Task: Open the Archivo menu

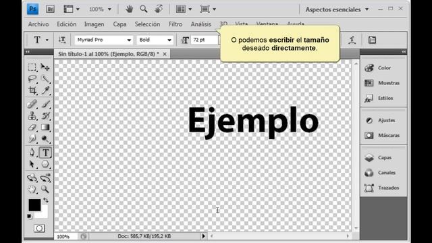Action: pyautogui.click(x=38, y=24)
